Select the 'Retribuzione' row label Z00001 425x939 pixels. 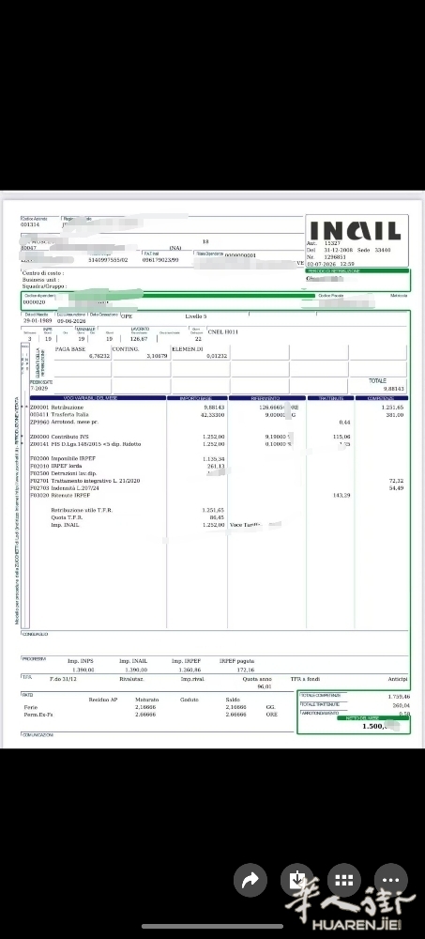[x=56, y=408]
